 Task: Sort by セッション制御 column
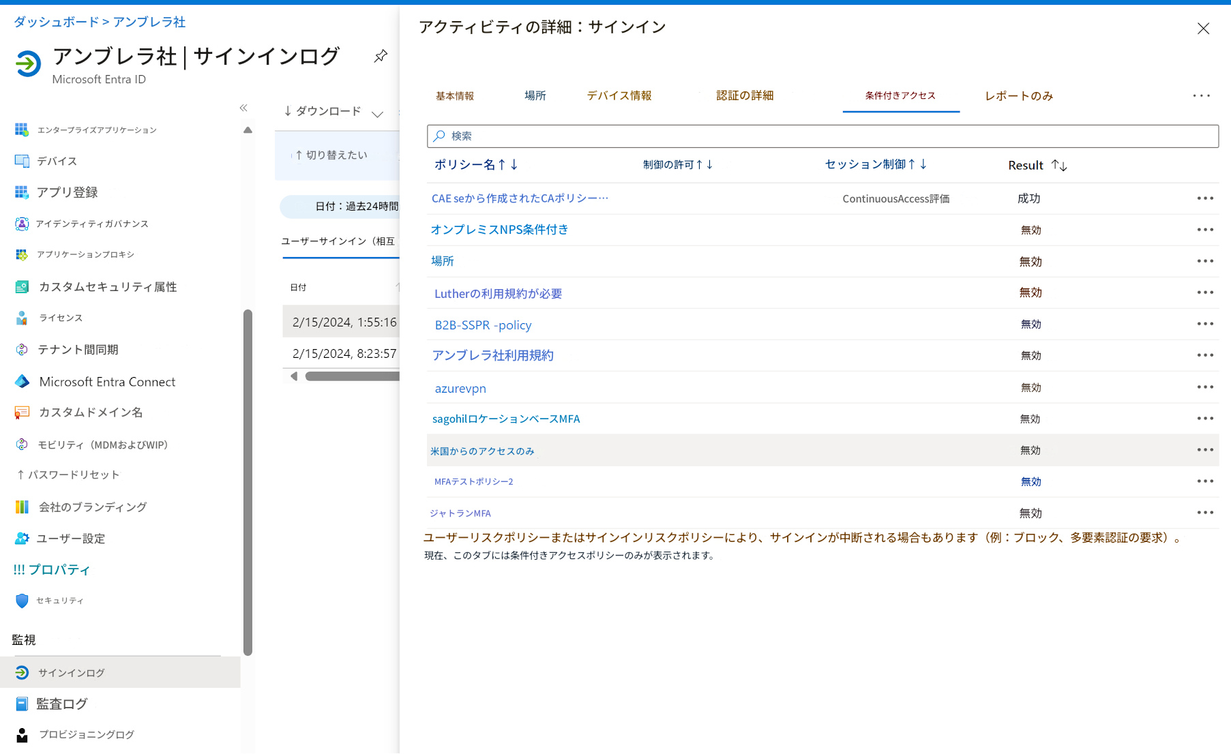pos(876,164)
